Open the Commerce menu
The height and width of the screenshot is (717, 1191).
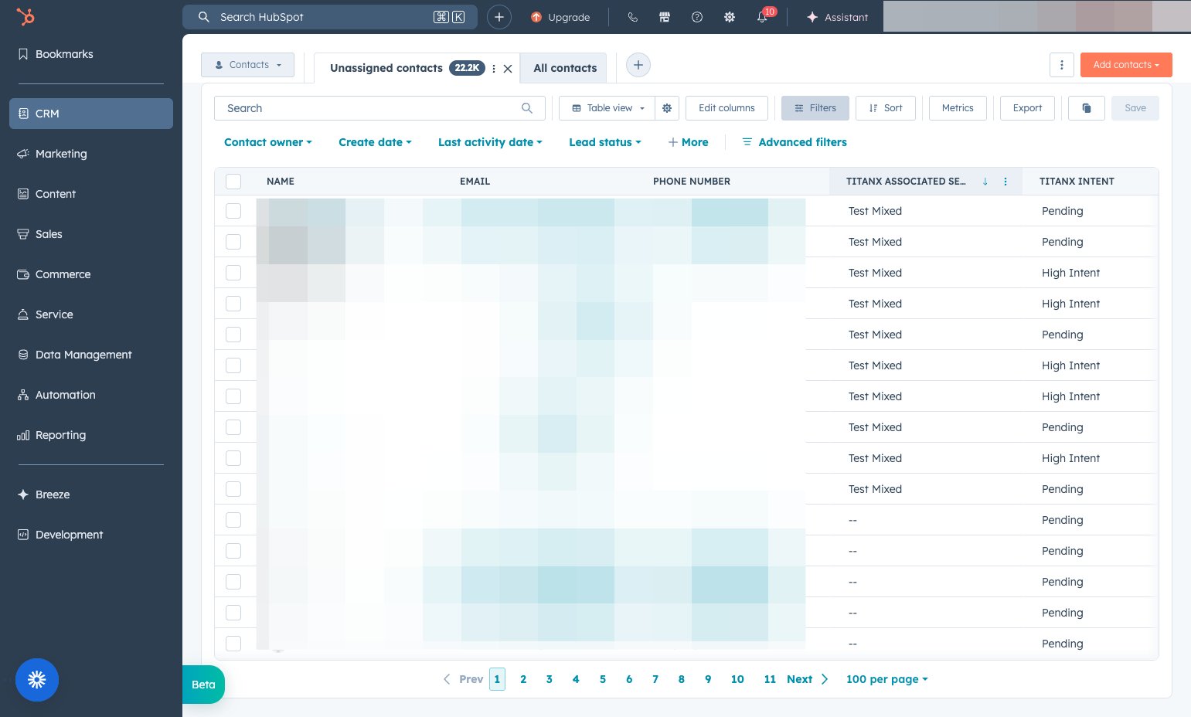click(x=91, y=274)
